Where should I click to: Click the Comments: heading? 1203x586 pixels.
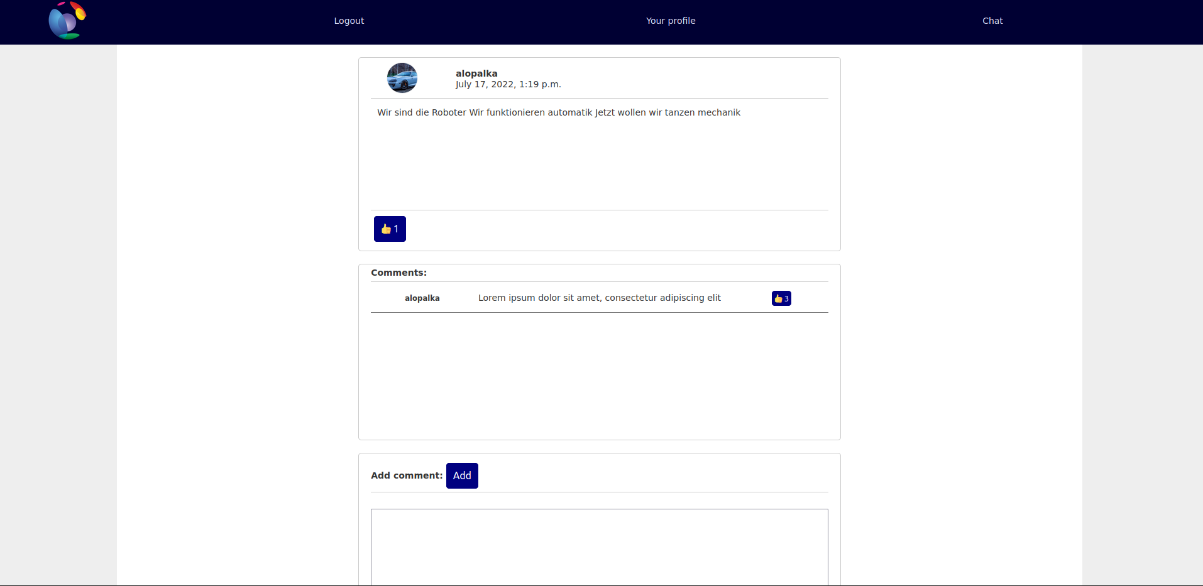tap(398, 273)
